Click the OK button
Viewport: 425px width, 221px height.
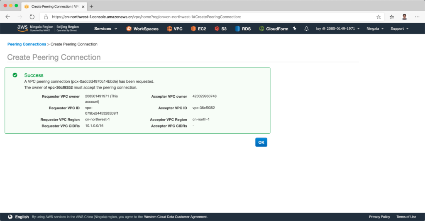pos(261,142)
